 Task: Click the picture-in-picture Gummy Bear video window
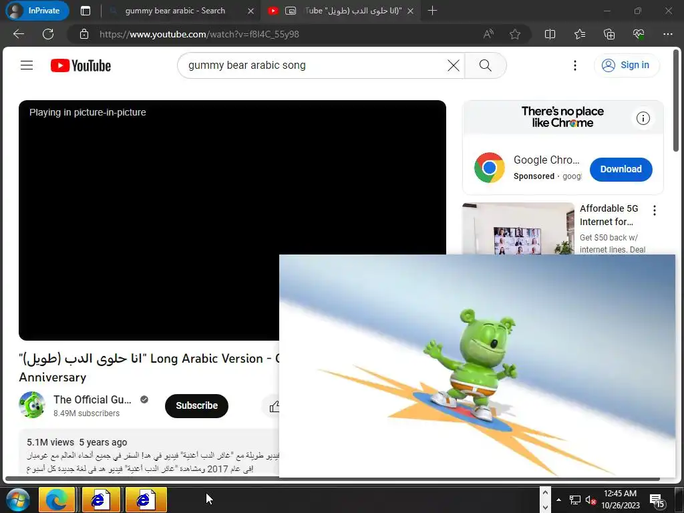pos(477,366)
